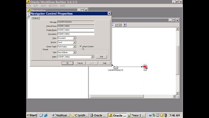Open the Type dropdown showing Document

(x=74, y=38)
